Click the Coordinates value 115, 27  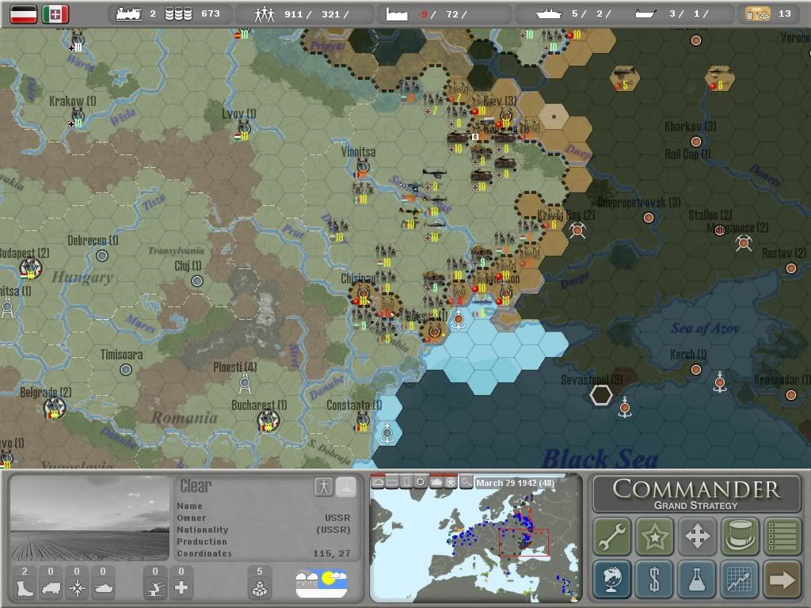pyautogui.click(x=332, y=553)
